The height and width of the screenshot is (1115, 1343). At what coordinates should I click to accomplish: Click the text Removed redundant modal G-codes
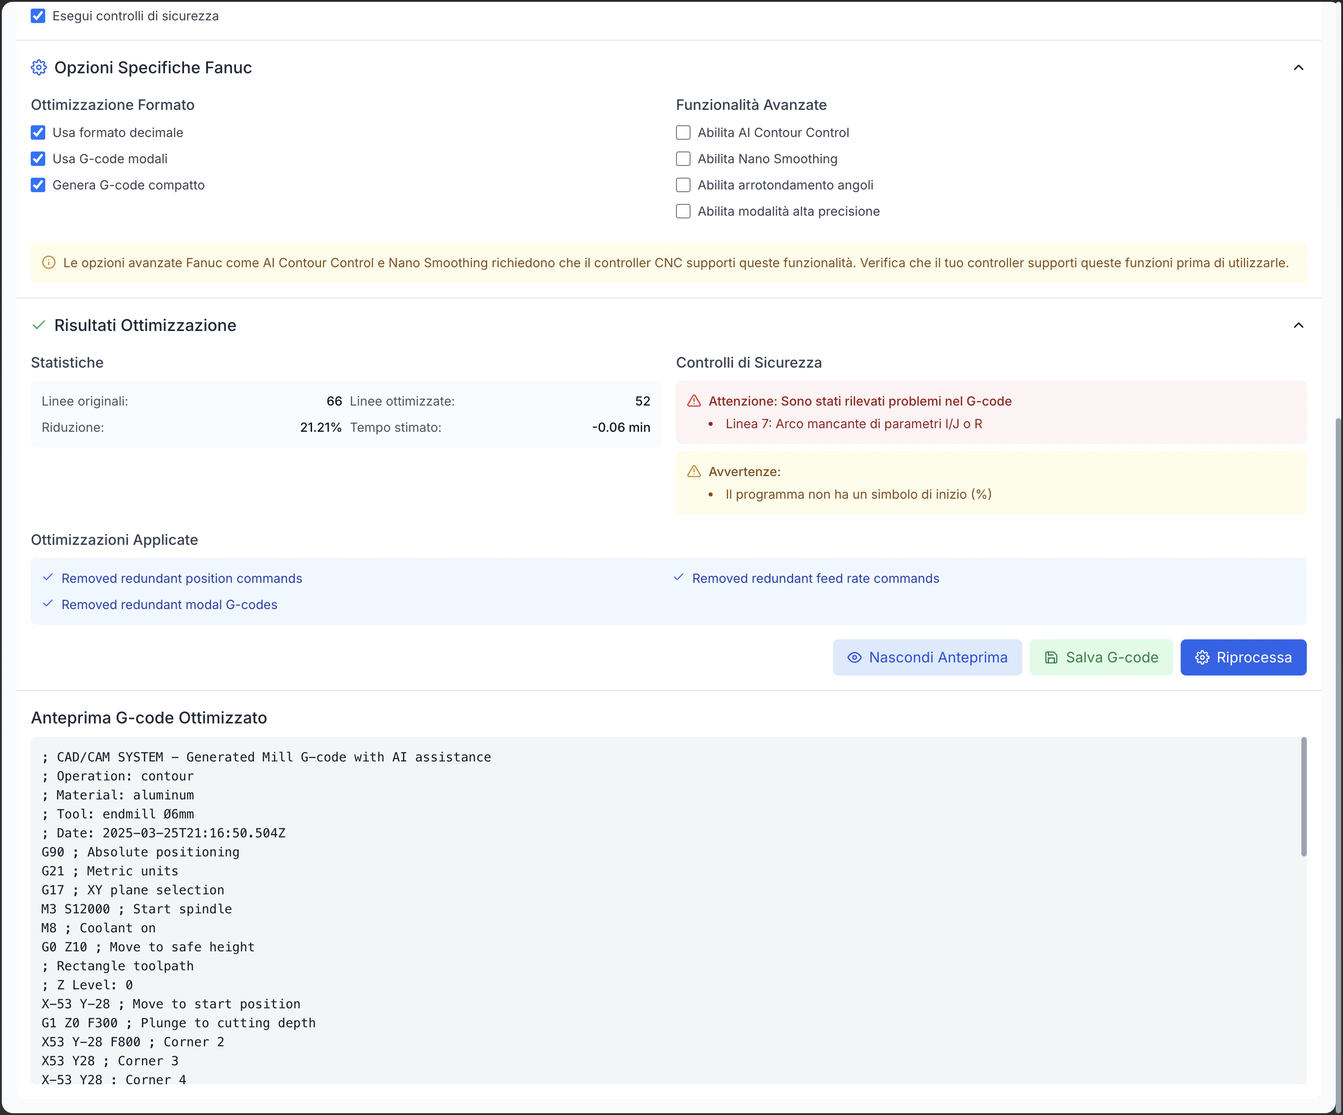click(x=170, y=605)
